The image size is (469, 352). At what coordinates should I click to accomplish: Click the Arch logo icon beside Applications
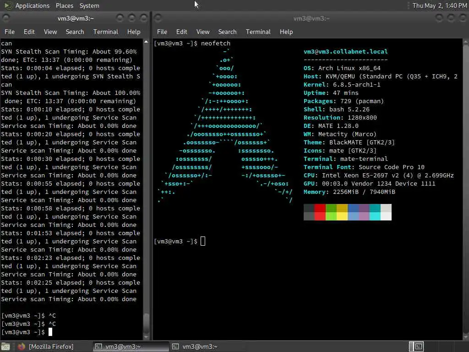8,5
